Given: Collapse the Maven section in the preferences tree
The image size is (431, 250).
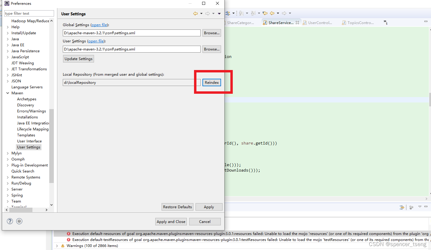Looking at the screenshot, I should click(x=8, y=93).
